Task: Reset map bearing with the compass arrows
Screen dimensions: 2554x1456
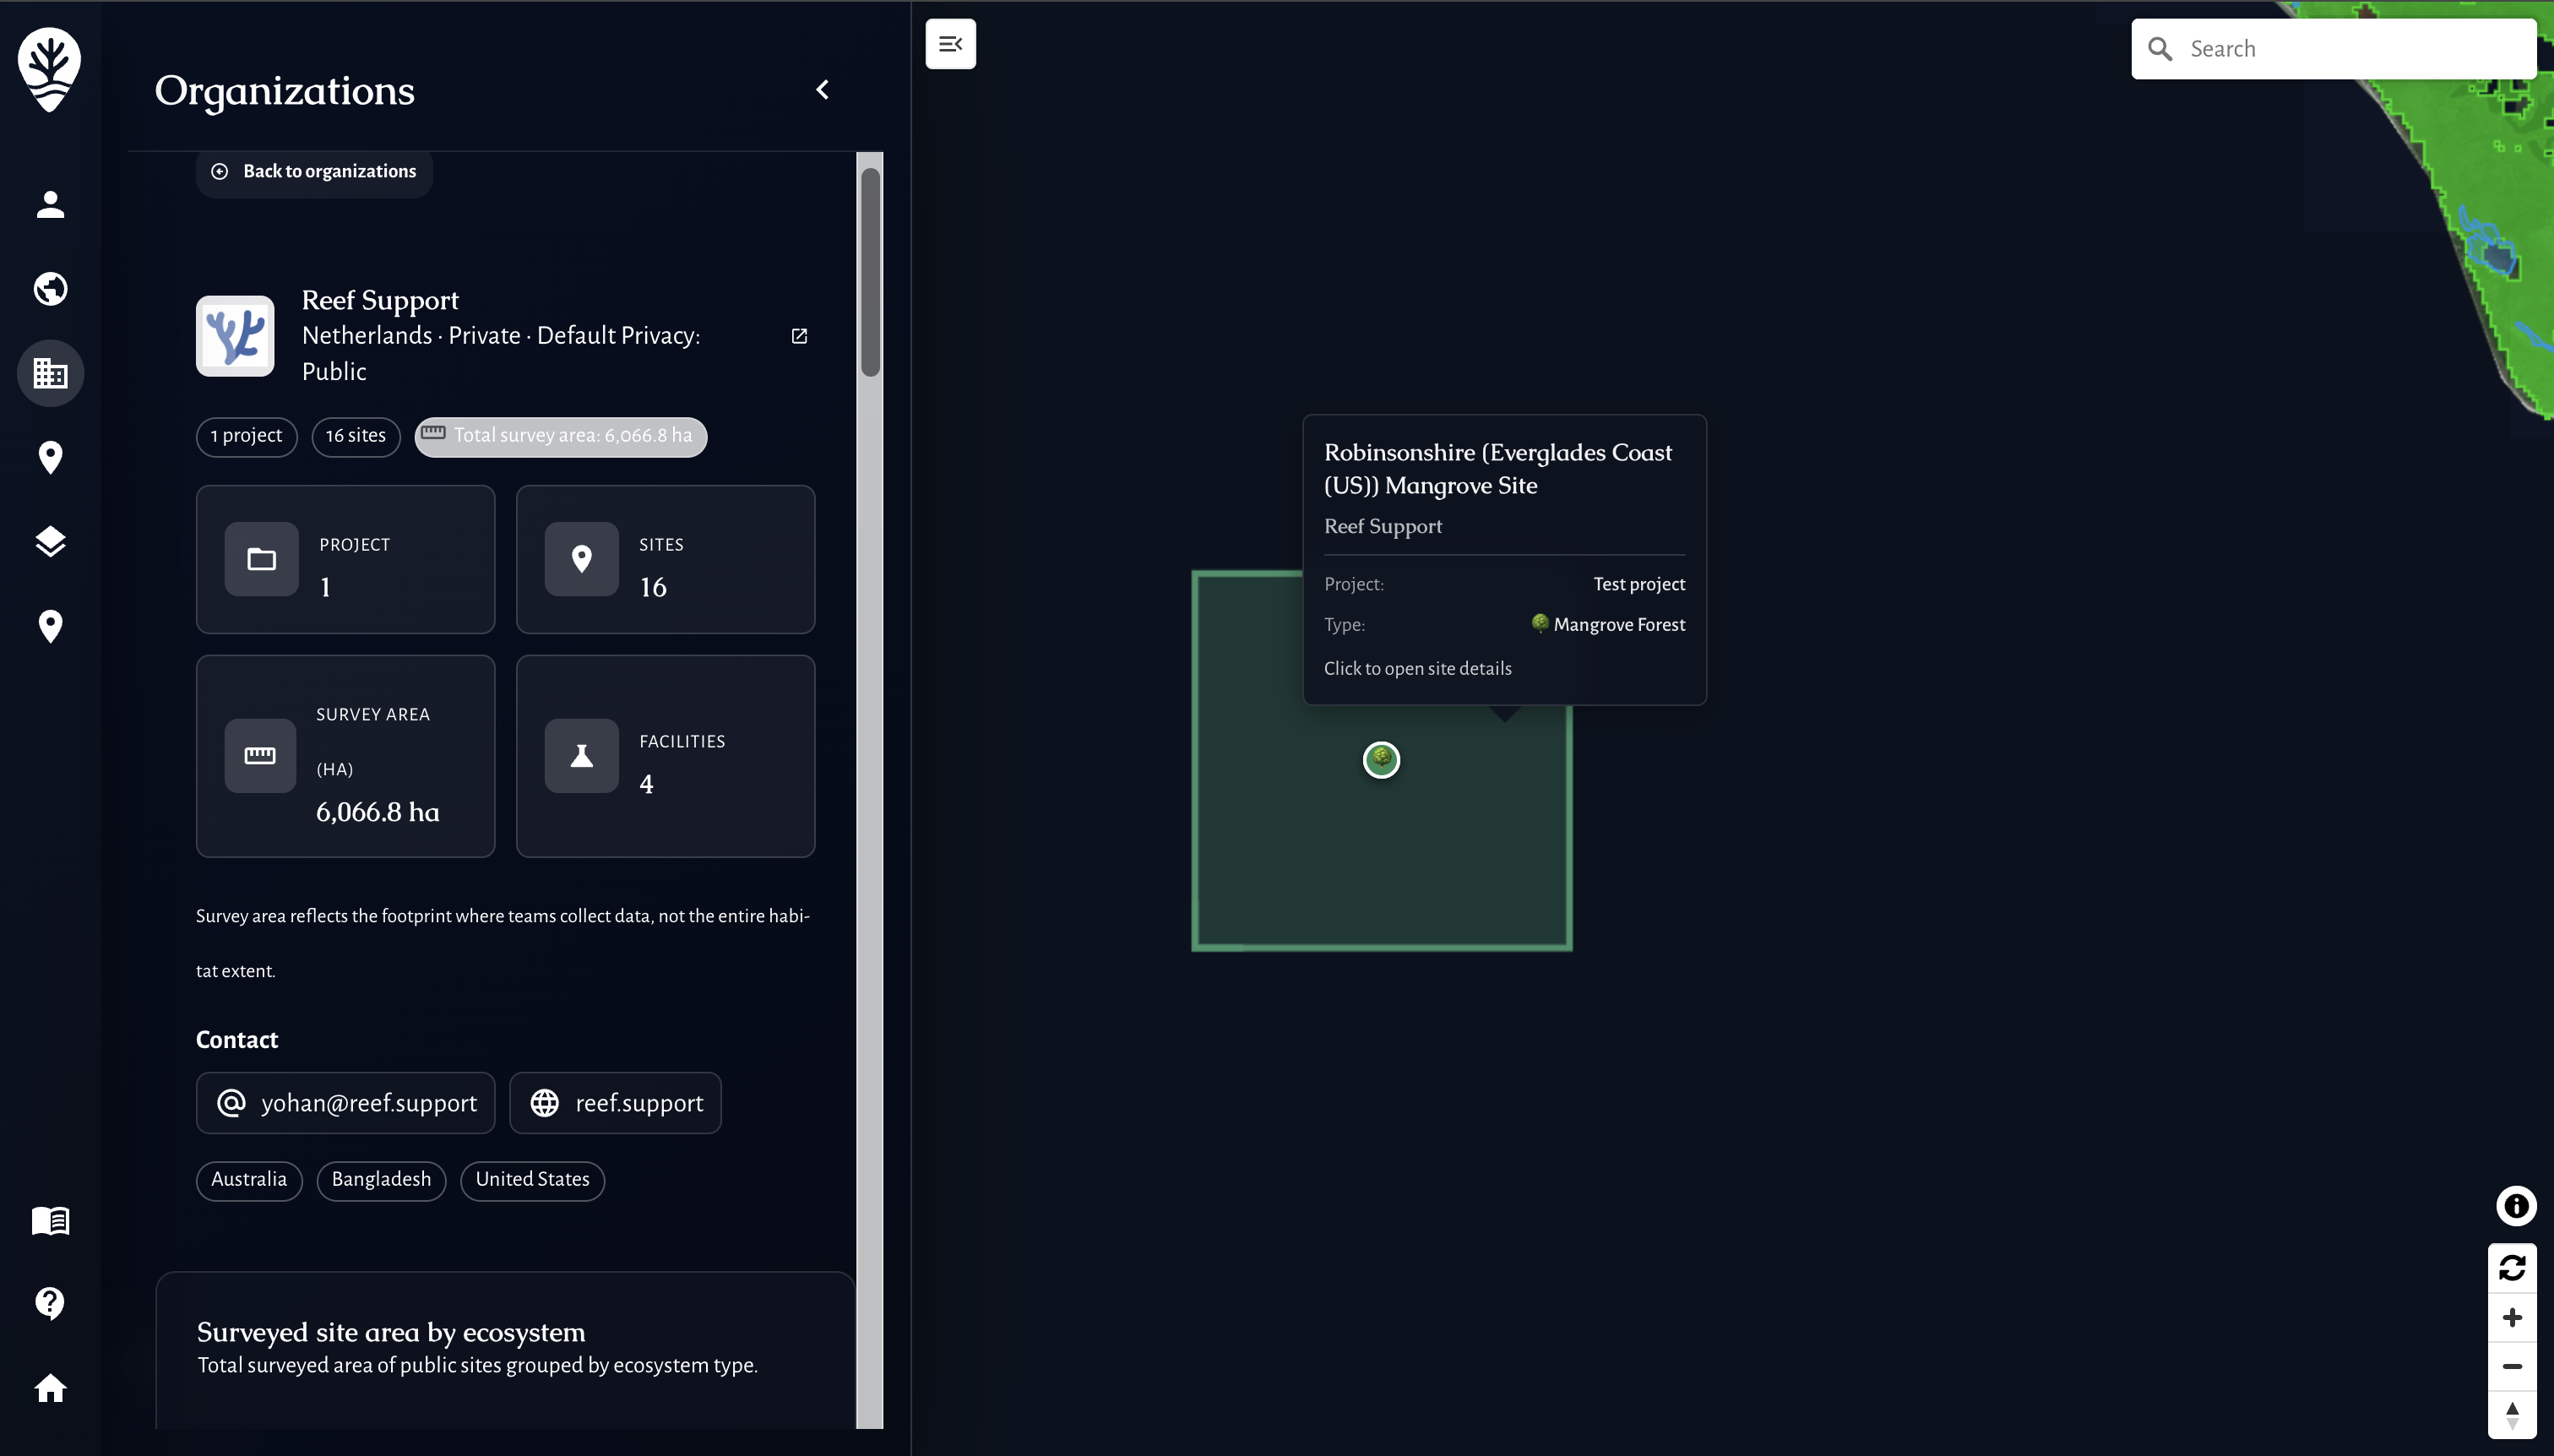Action: pos(2514,1413)
